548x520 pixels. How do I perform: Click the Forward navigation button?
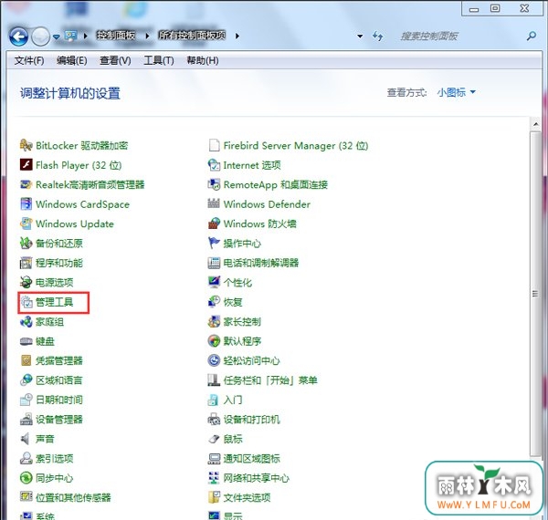tap(40, 36)
